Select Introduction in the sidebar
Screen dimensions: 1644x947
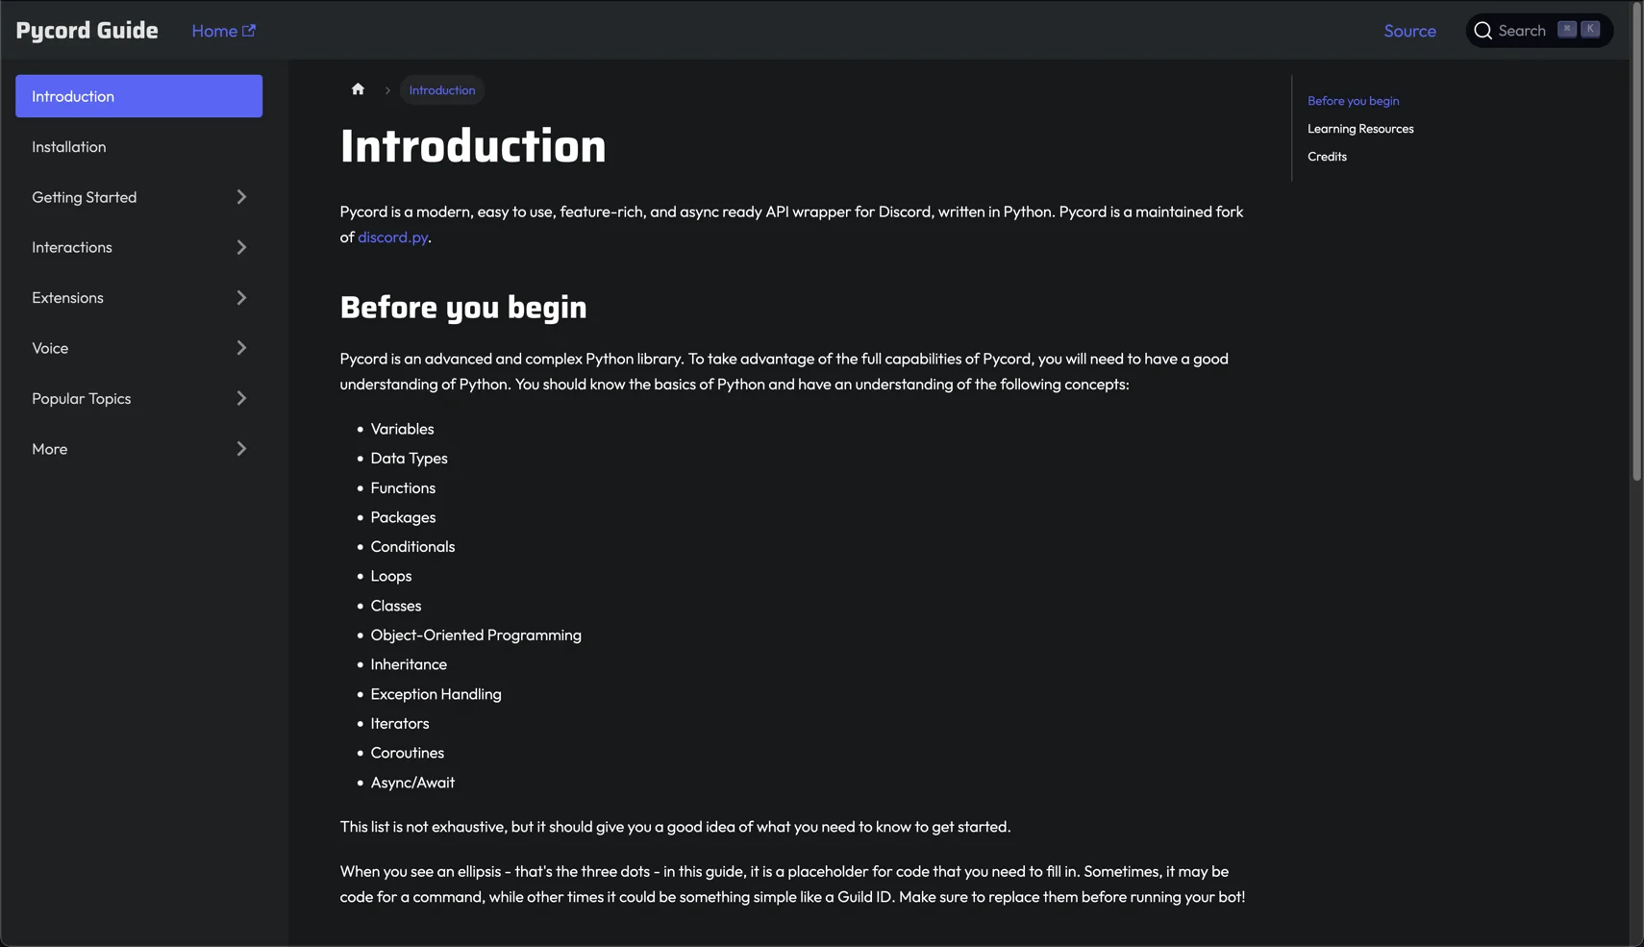pyautogui.click(x=138, y=95)
